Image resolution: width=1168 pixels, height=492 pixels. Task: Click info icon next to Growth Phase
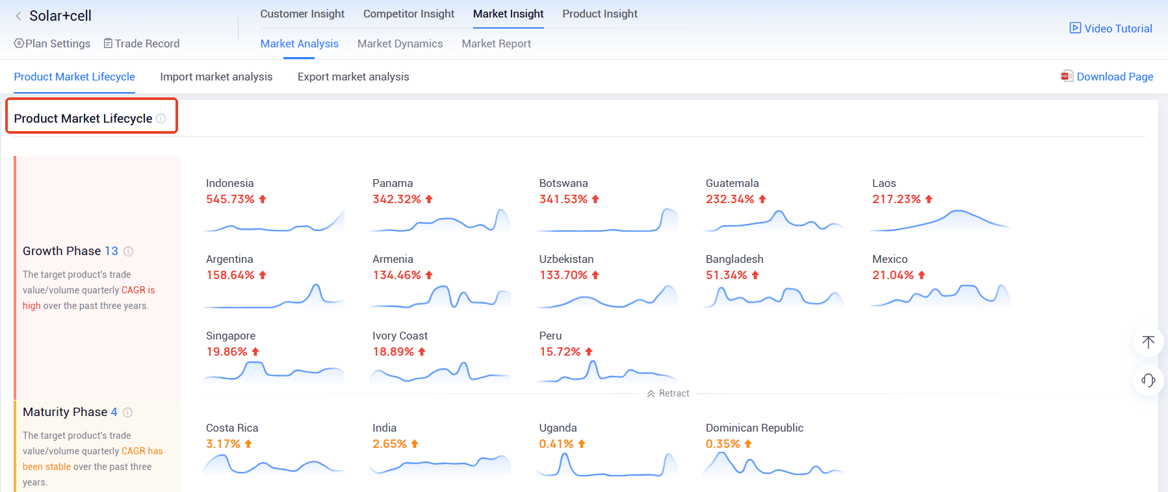click(128, 251)
